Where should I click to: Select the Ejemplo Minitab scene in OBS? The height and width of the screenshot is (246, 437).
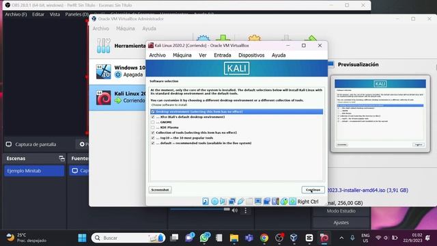[34, 171]
